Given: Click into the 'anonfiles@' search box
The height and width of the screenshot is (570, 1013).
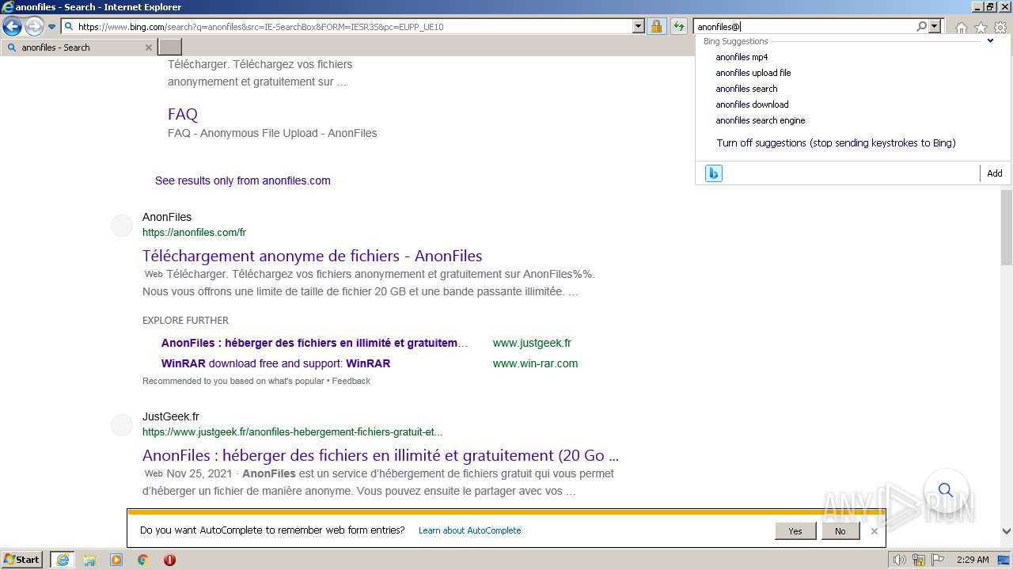Looking at the screenshot, I should [803, 26].
